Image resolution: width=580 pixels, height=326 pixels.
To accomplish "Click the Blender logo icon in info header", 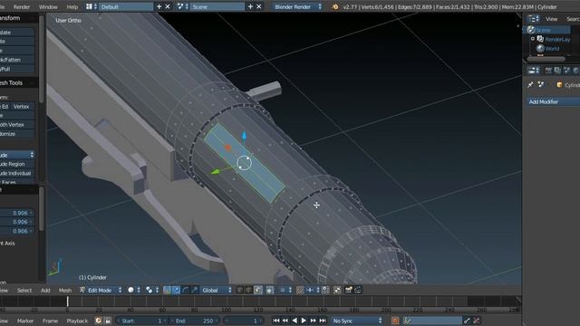I will click(334, 6).
